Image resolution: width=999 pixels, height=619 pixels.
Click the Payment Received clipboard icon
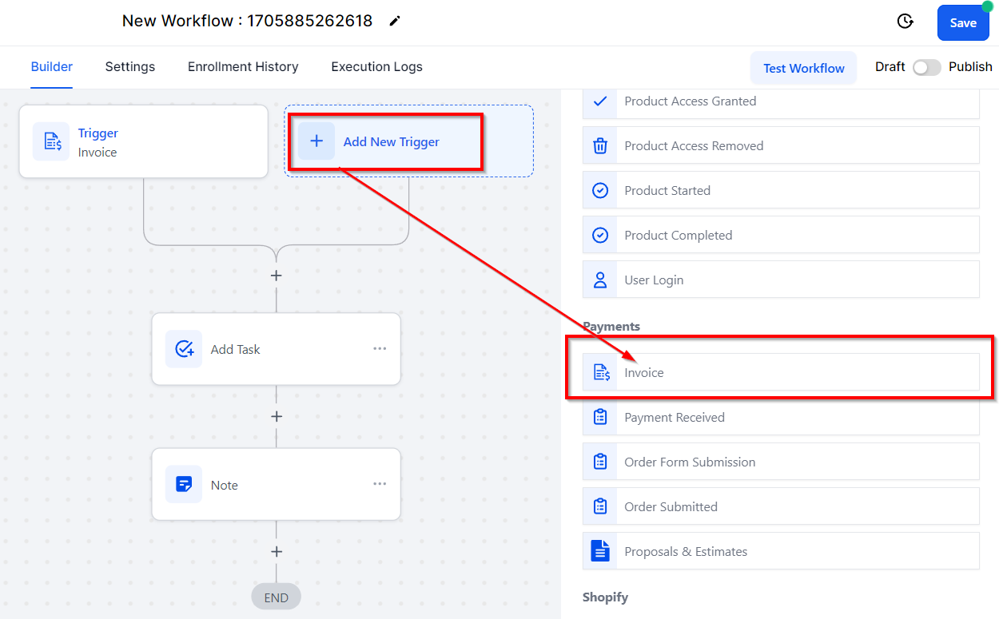click(600, 418)
